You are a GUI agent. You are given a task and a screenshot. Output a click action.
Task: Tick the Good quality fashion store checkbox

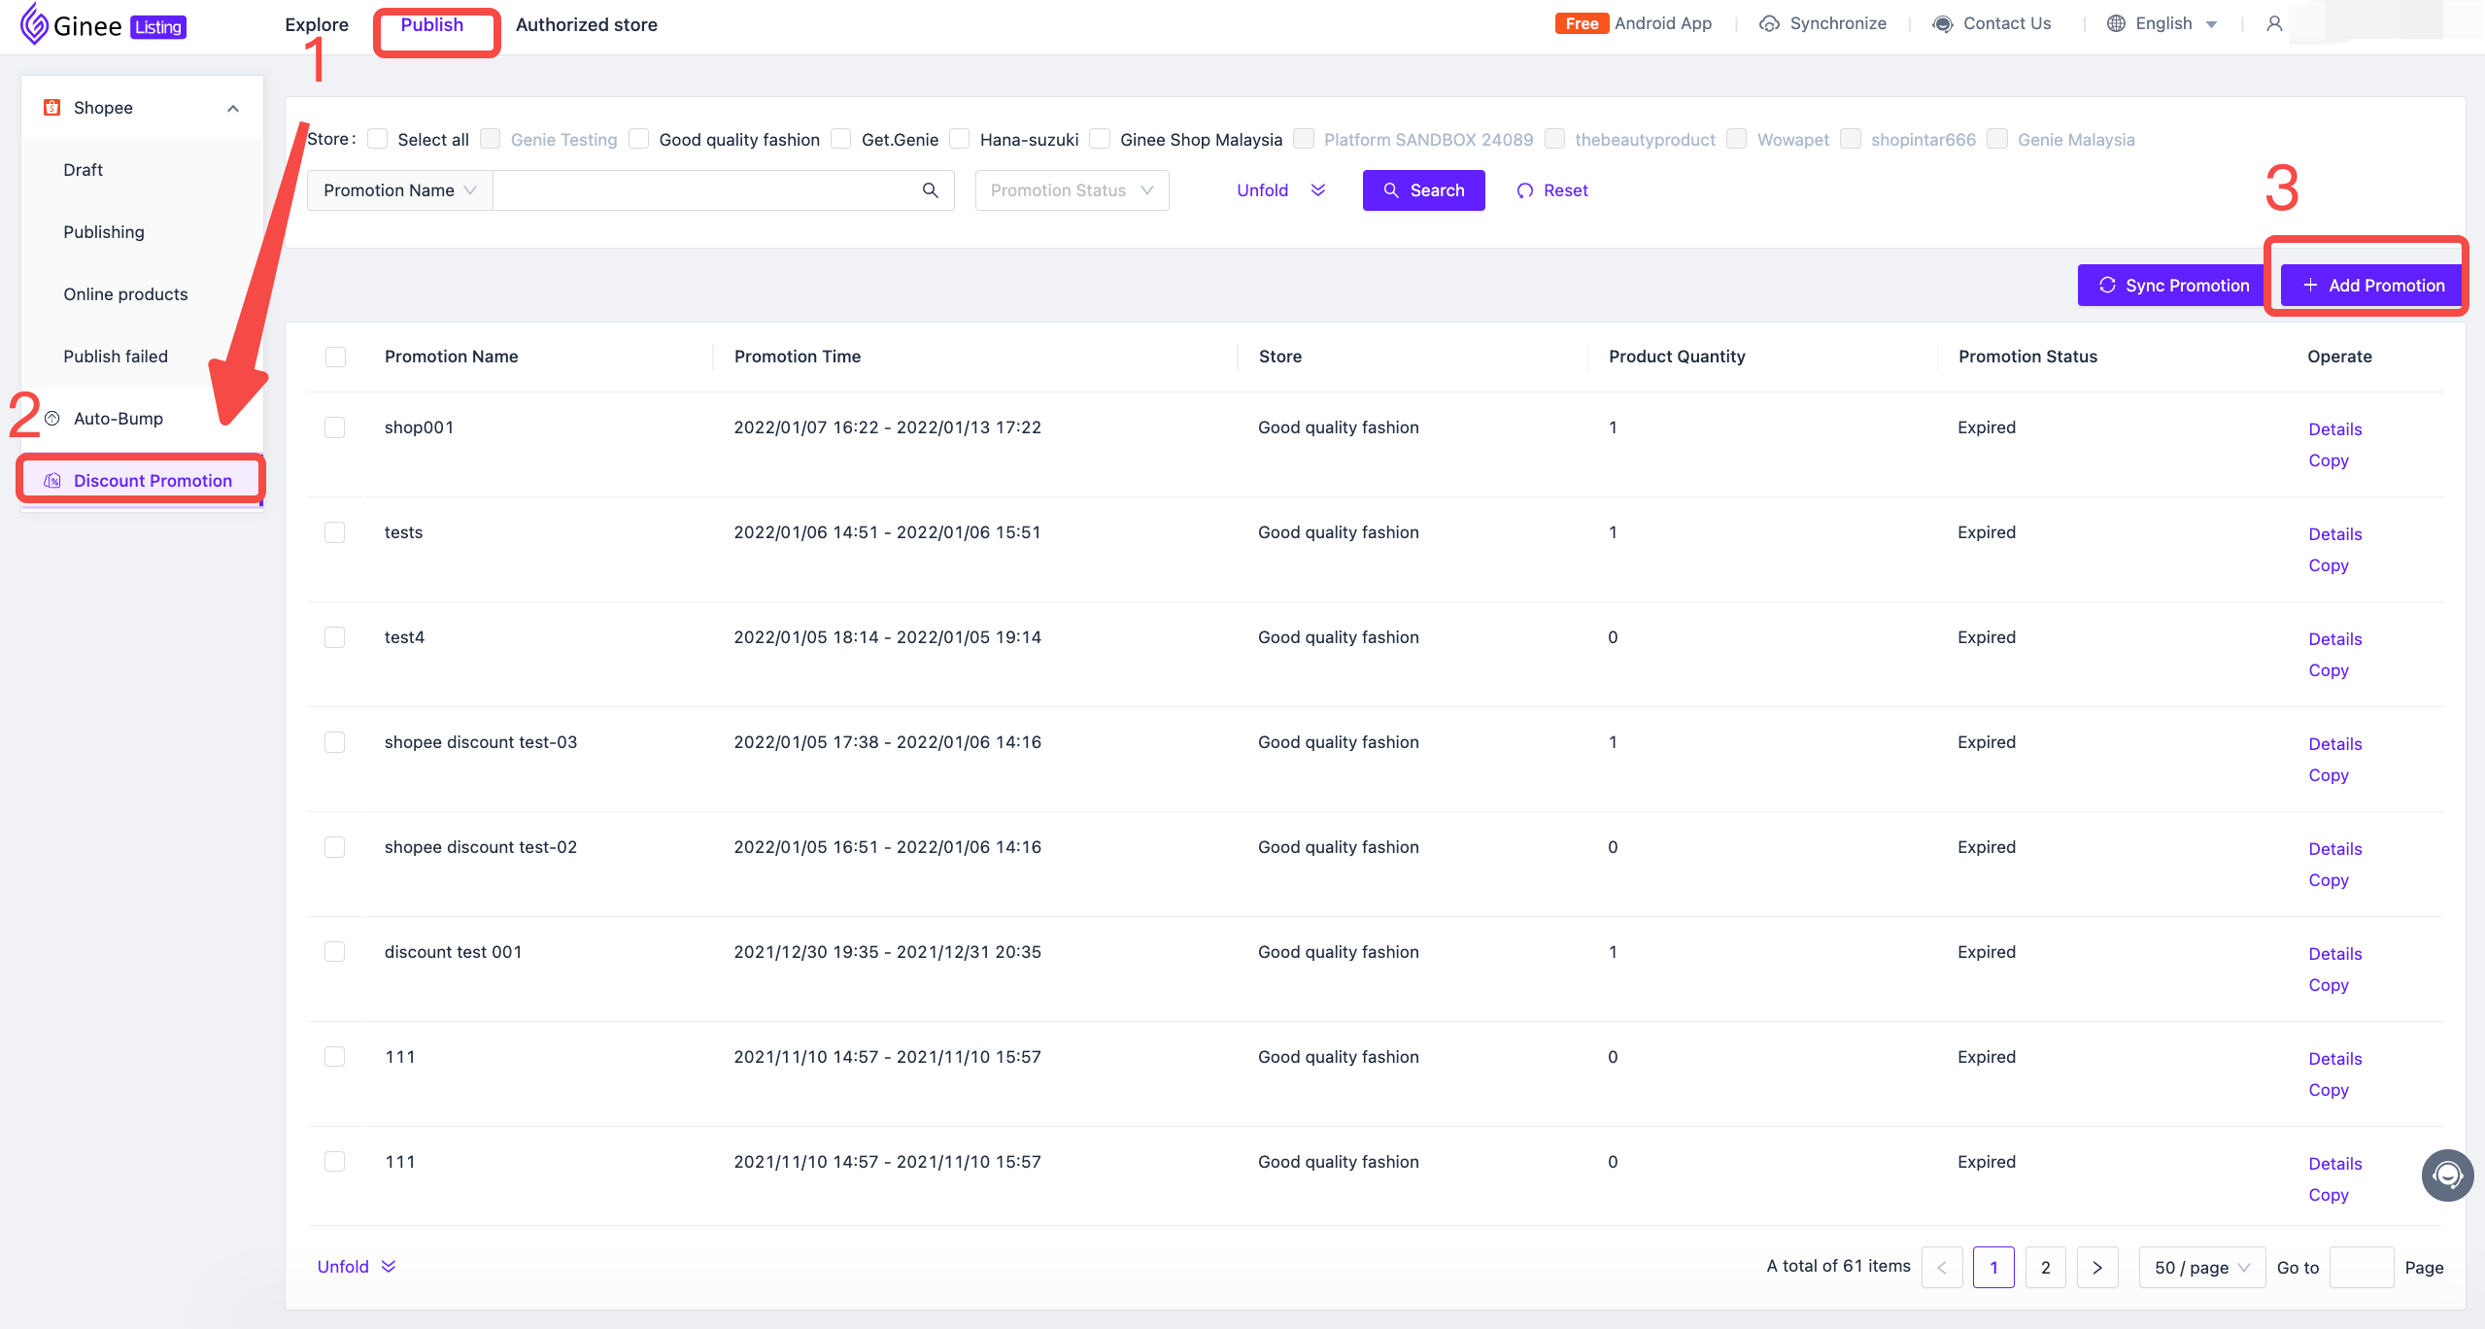[x=638, y=139]
